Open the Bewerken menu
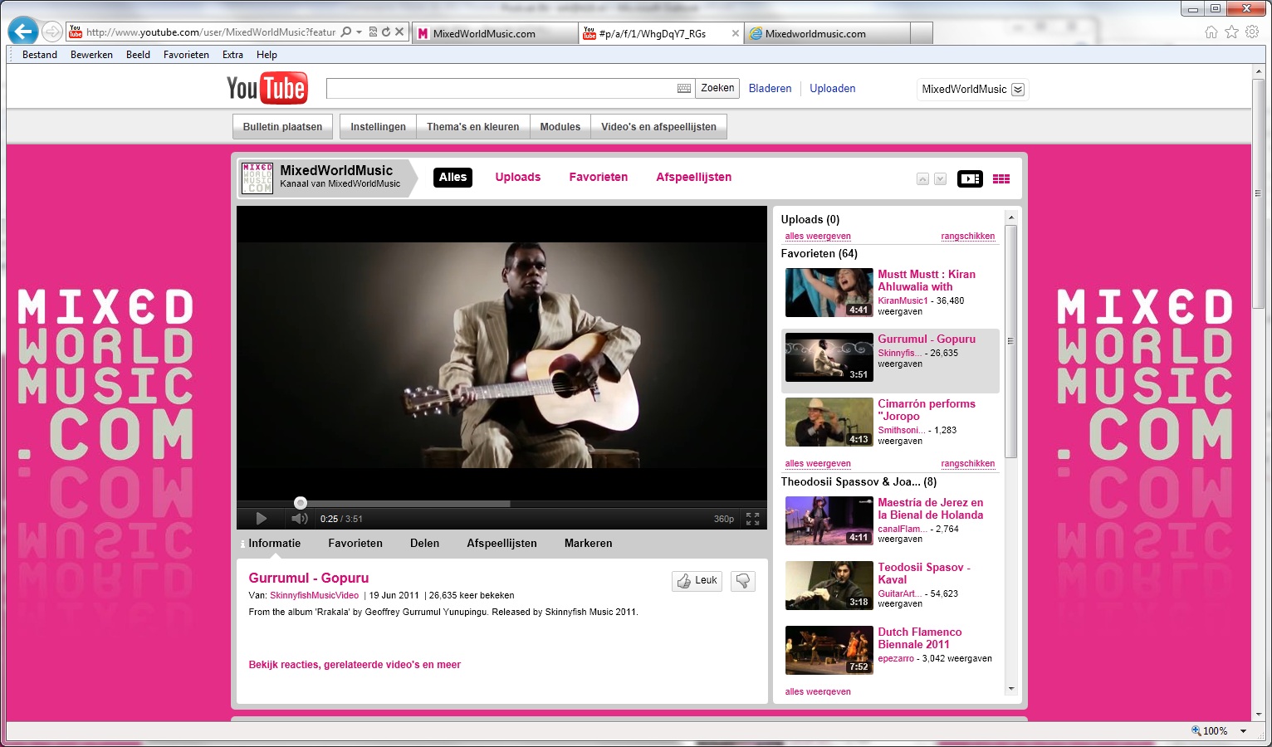This screenshot has height=747, width=1272. [x=91, y=55]
